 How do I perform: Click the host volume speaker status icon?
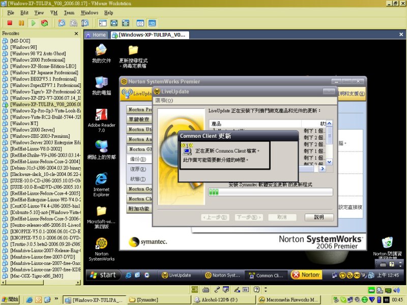point(396,290)
